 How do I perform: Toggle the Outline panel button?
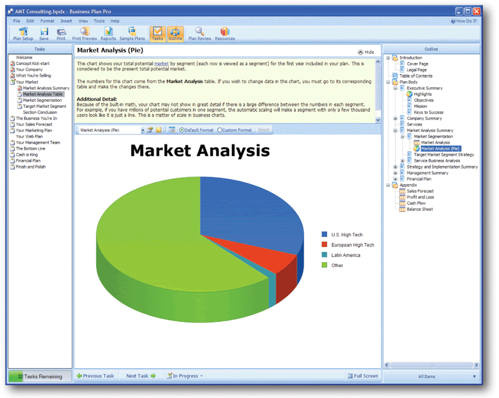point(175,34)
